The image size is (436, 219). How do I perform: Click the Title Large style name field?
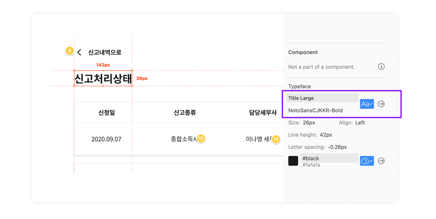322,98
